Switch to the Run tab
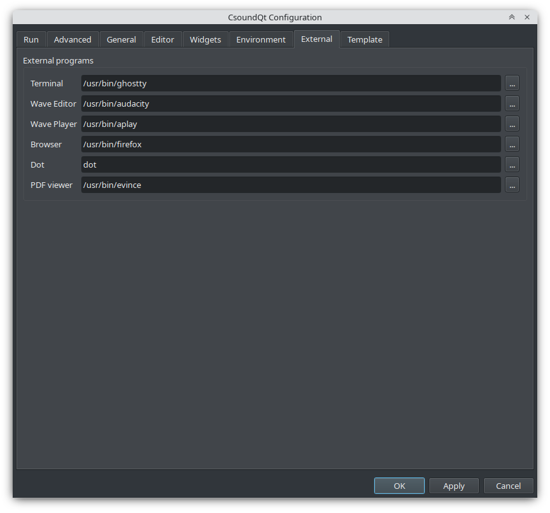 click(x=31, y=39)
